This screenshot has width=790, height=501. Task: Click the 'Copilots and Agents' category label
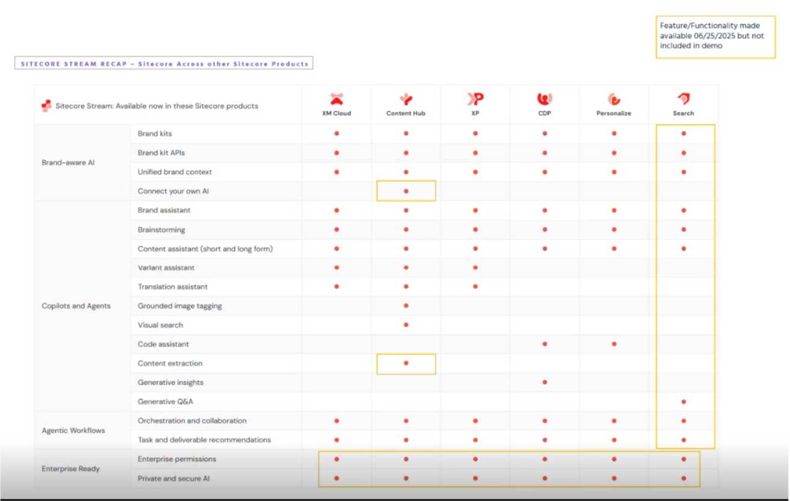coord(76,306)
